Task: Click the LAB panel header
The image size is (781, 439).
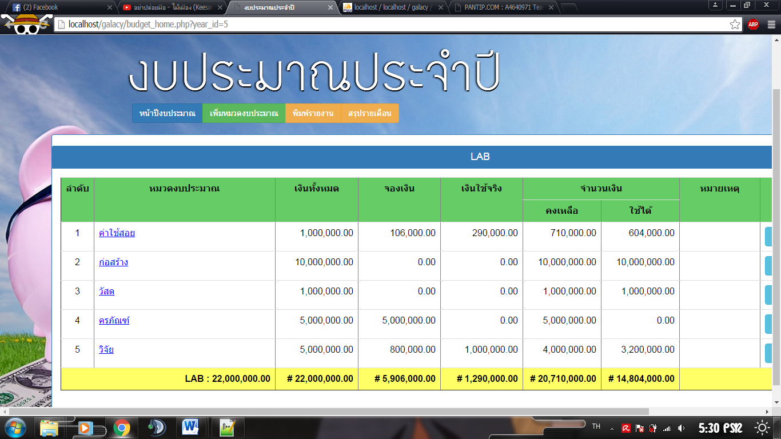Action: (x=412, y=157)
